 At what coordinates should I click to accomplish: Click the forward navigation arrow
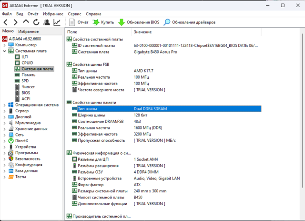[15, 22]
